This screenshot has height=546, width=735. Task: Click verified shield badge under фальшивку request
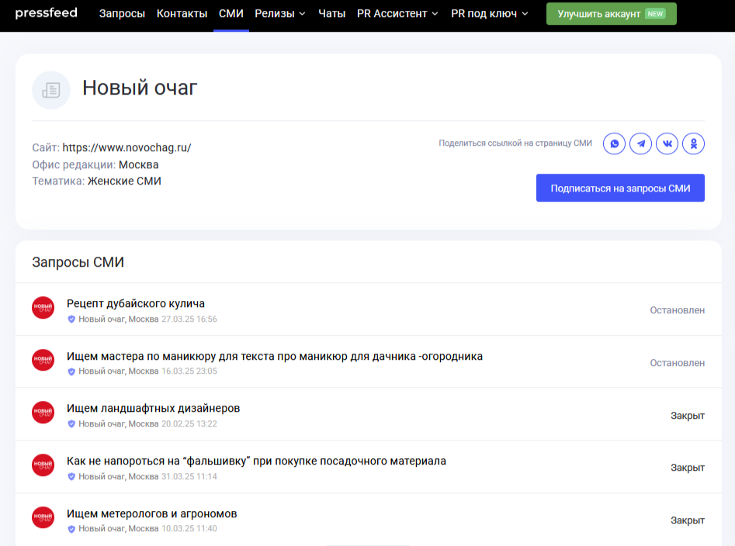coord(71,477)
